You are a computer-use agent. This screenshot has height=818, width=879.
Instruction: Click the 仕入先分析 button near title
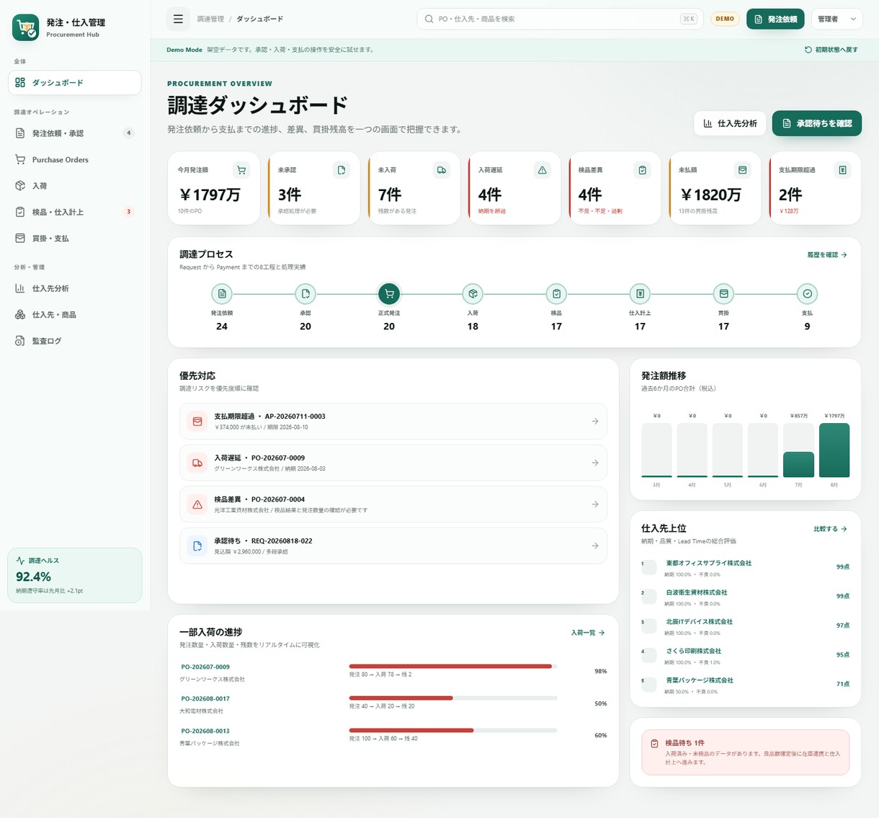pyautogui.click(x=730, y=123)
